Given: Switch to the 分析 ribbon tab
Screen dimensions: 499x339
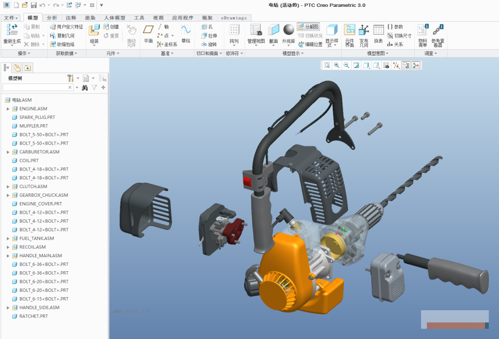Looking at the screenshot, I should pos(52,18).
